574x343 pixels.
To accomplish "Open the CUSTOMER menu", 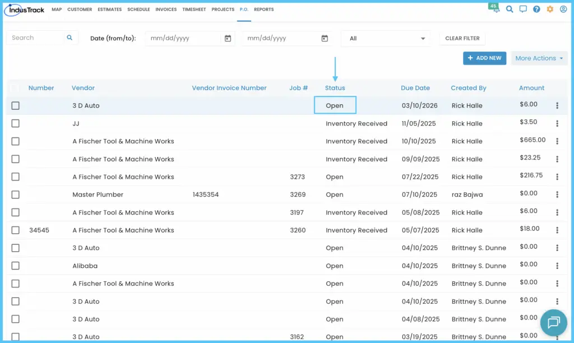I will click(x=80, y=10).
